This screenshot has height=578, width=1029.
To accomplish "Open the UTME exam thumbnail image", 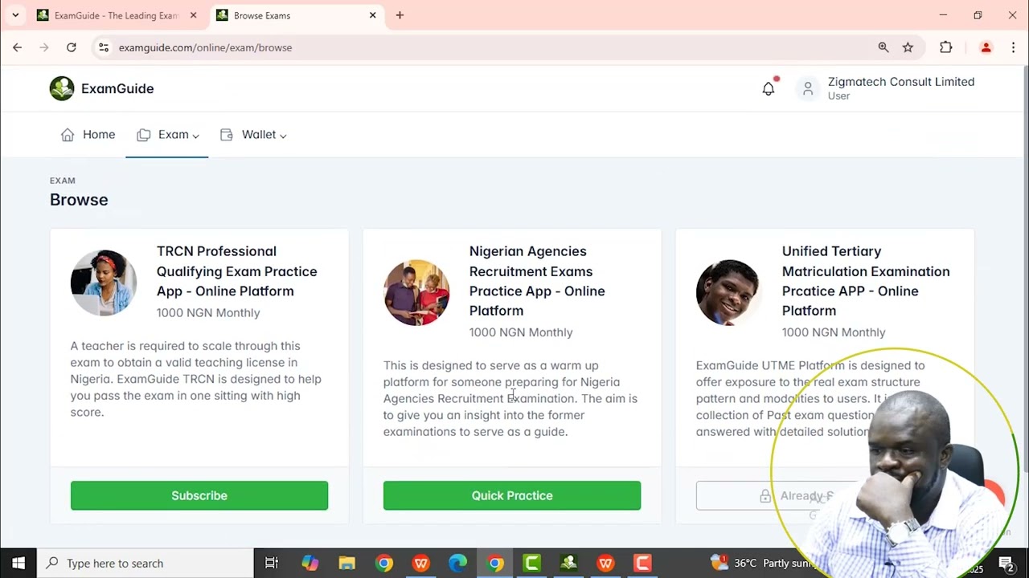I will click(x=729, y=292).
